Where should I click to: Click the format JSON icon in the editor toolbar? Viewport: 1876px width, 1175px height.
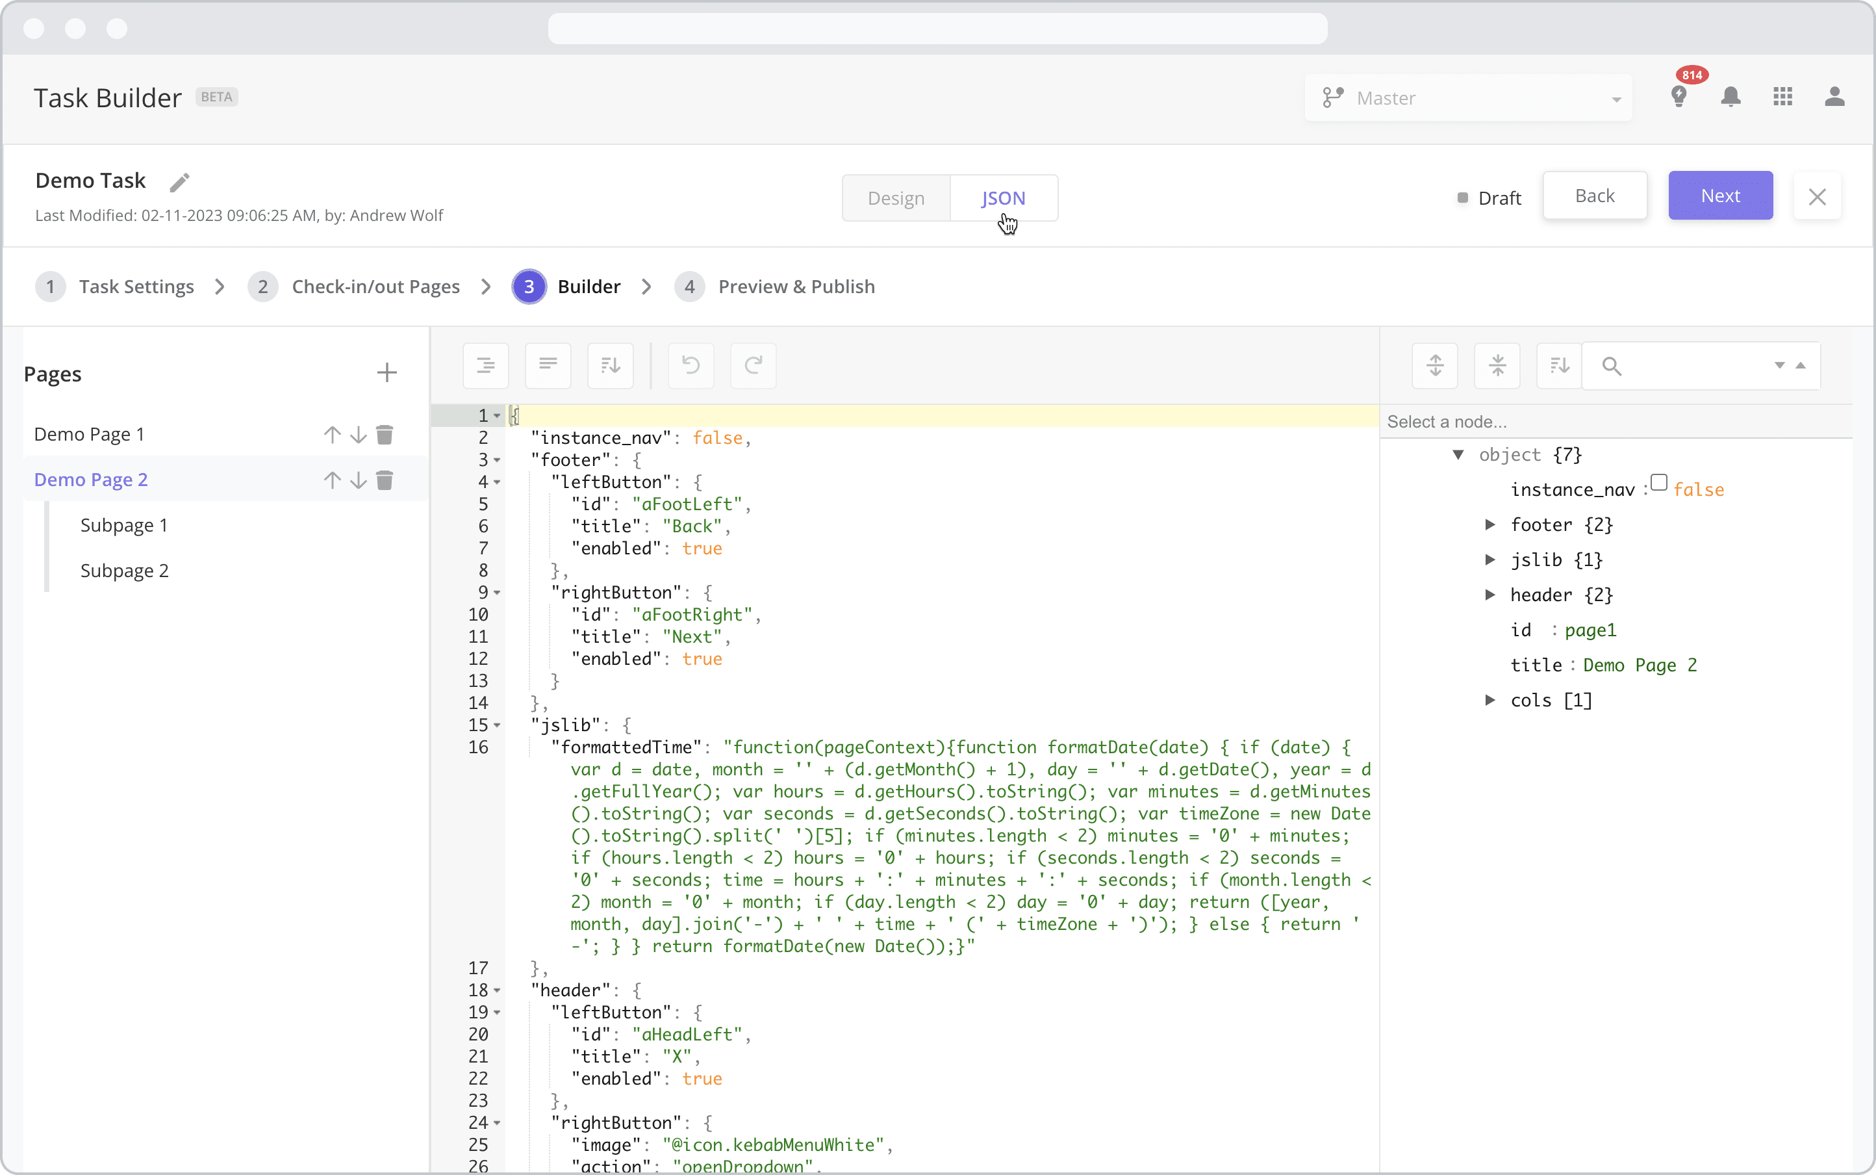[485, 365]
